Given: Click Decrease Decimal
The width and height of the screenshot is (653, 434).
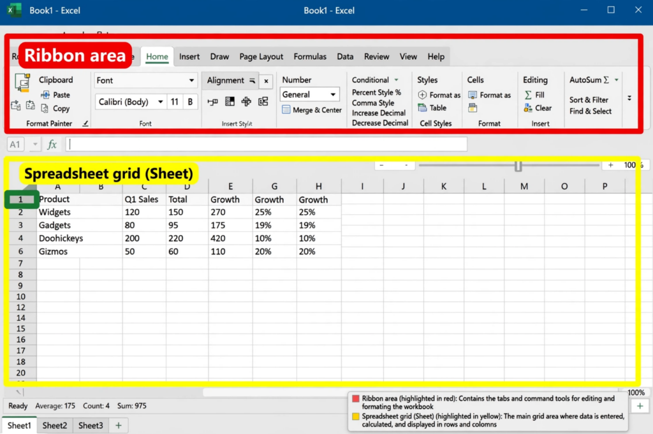Looking at the screenshot, I should point(380,123).
